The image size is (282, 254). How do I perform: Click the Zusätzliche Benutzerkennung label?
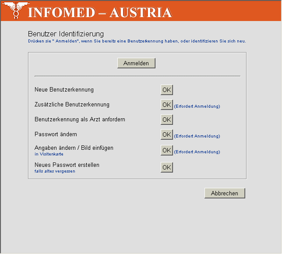click(x=72, y=105)
